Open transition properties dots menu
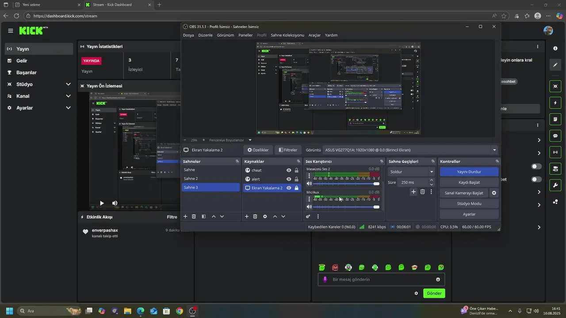 tap(431, 192)
